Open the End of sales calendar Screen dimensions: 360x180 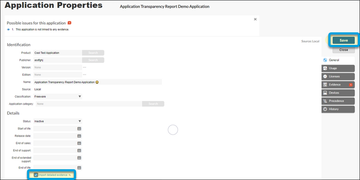(79, 143)
